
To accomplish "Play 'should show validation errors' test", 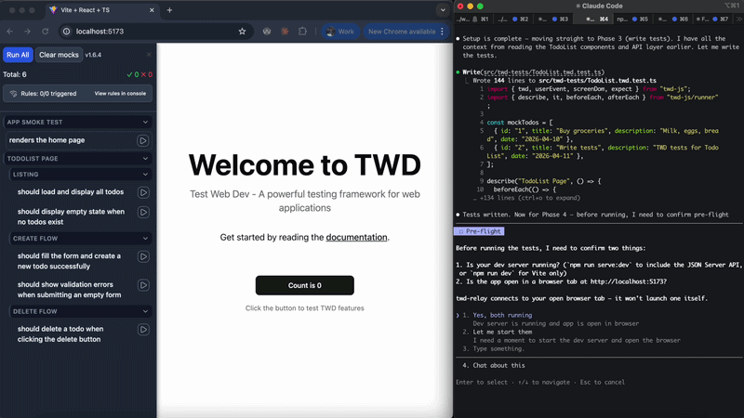I will click(143, 285).
